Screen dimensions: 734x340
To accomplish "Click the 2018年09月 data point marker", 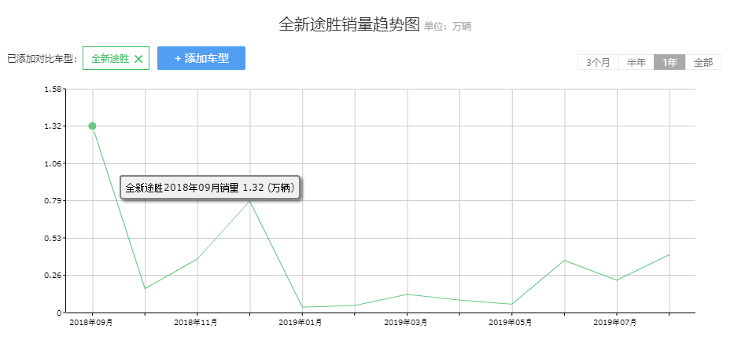I will 92,126.
